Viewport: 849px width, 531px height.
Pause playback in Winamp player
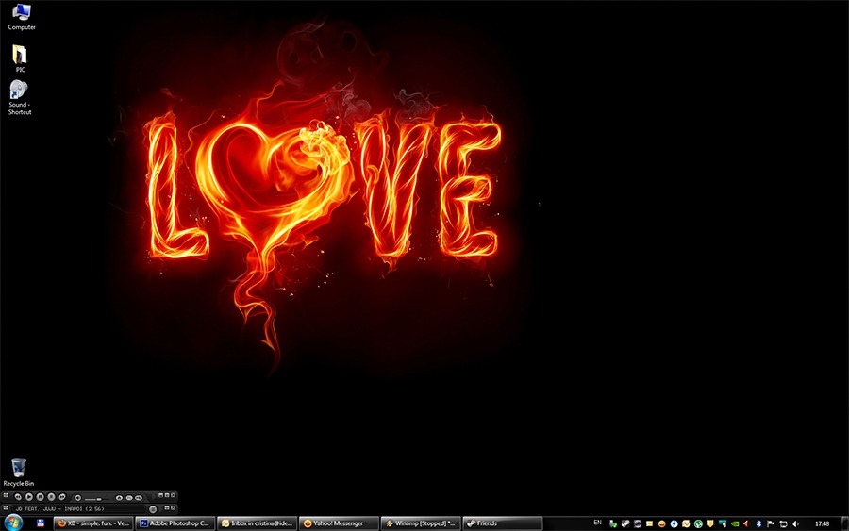pyautogui.click(x=40, y=497)
